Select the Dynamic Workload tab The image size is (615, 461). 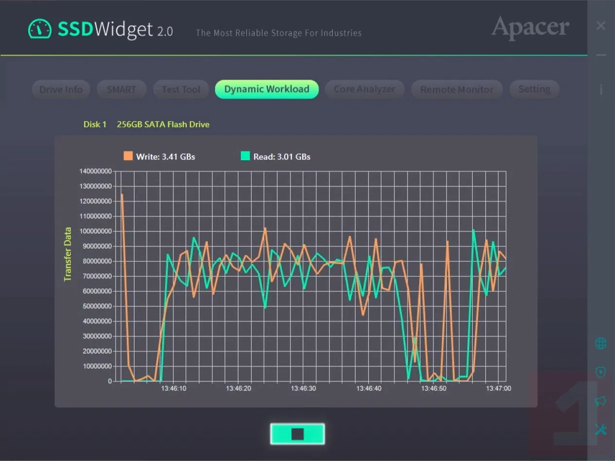coord(267,89)
